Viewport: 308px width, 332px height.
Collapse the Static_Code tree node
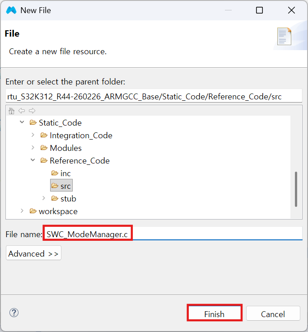point(22,122)
